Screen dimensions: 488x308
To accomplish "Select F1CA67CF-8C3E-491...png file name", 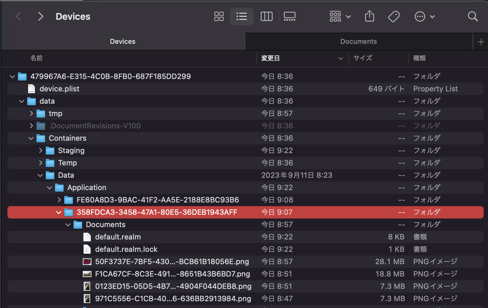I will 173,274.
